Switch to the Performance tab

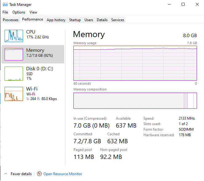(33, 19)
